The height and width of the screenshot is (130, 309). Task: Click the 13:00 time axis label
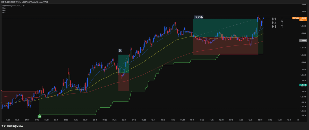coord(260,120)
